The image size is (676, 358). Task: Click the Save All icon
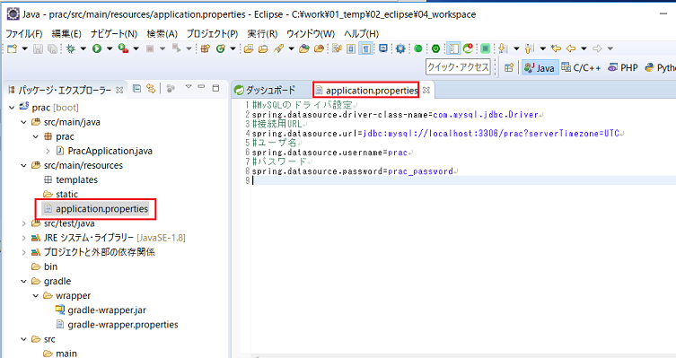click(52, 48)
